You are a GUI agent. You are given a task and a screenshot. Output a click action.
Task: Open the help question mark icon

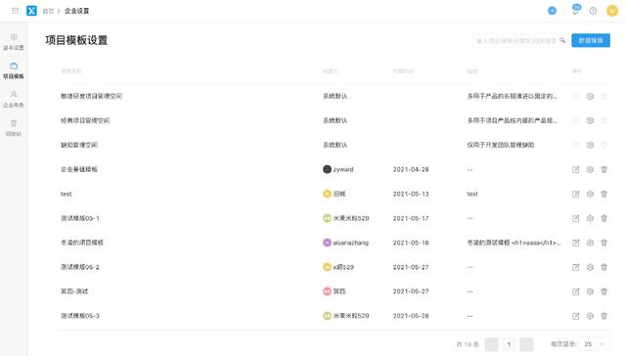point(593,11)
